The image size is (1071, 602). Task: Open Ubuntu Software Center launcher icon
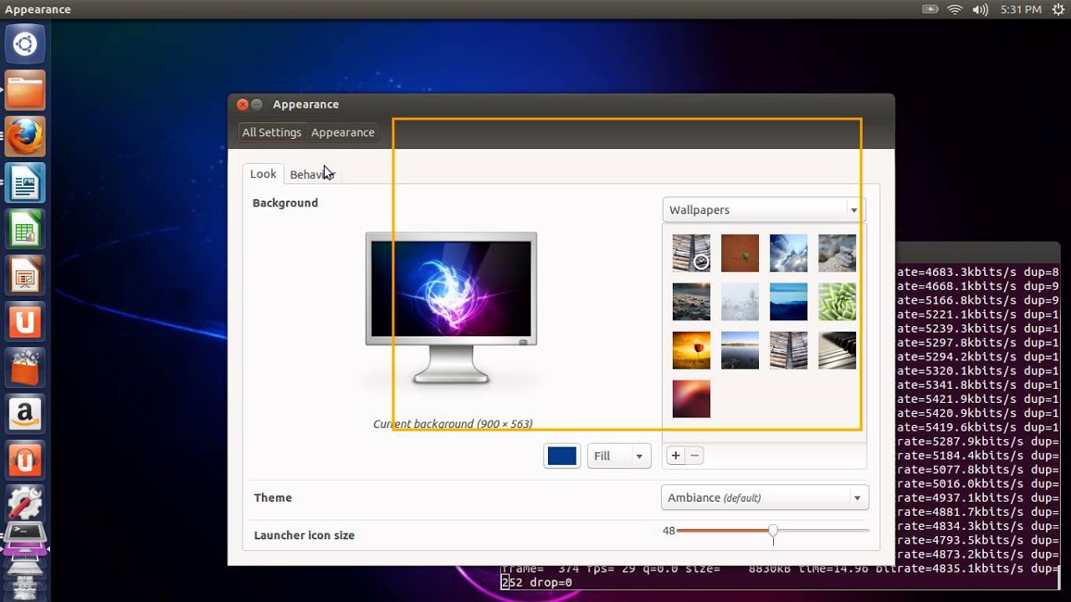pyautogui.click(x=25, y=368)
